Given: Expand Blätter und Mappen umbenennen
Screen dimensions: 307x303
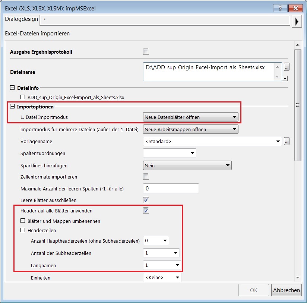Looking at the screenshot, I should (x=23, y=221).
